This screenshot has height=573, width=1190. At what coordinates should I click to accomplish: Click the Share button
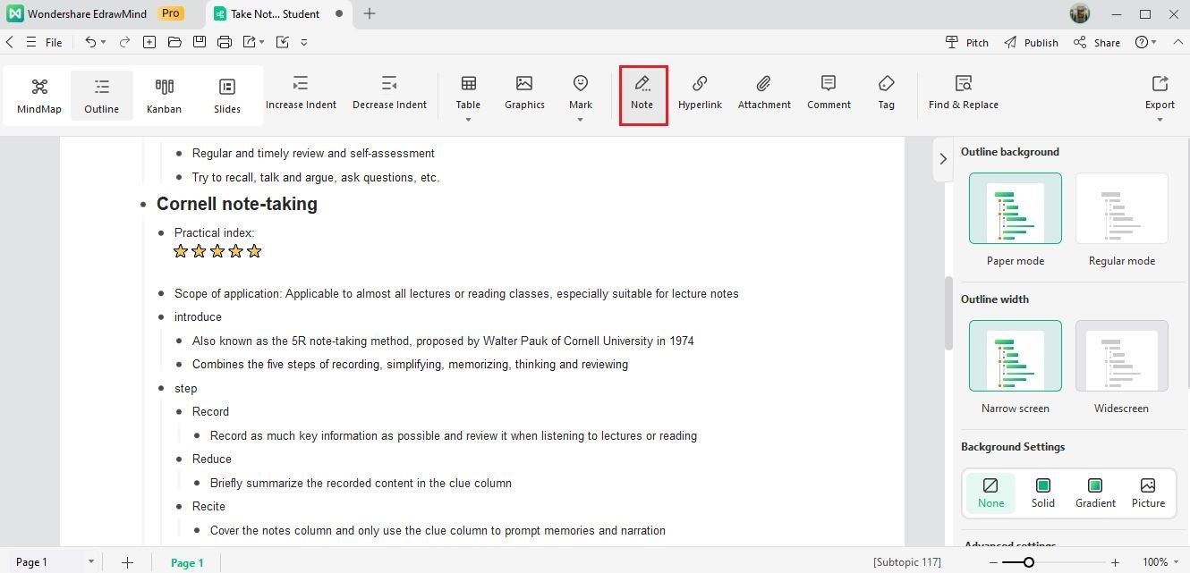(1097, 42)
